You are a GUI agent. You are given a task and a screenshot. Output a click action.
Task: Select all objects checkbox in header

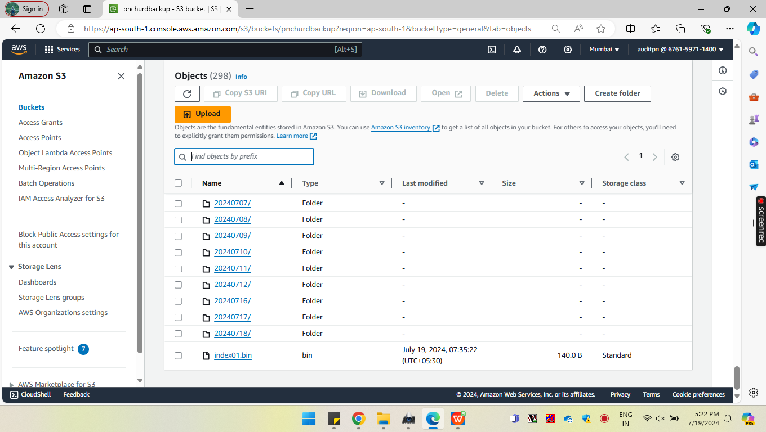click(x=179, y=183)
